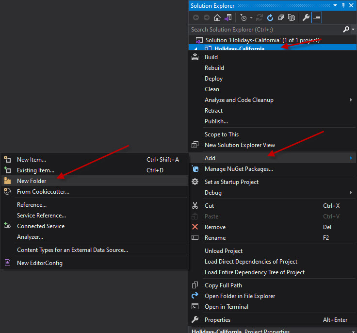Viewport: 357px width, 333px height.
Task: Open Manage NuGet Packages...
Action: pos(273,169)
